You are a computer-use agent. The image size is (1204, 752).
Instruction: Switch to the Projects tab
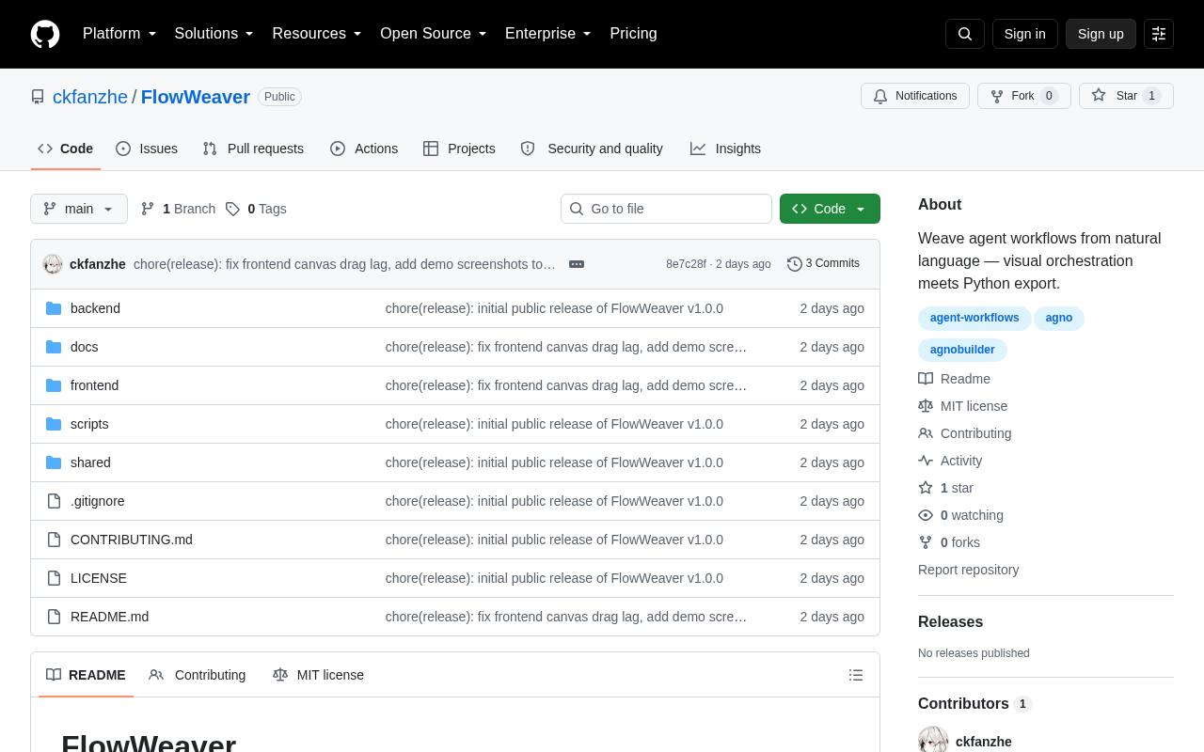click(459, 149)
